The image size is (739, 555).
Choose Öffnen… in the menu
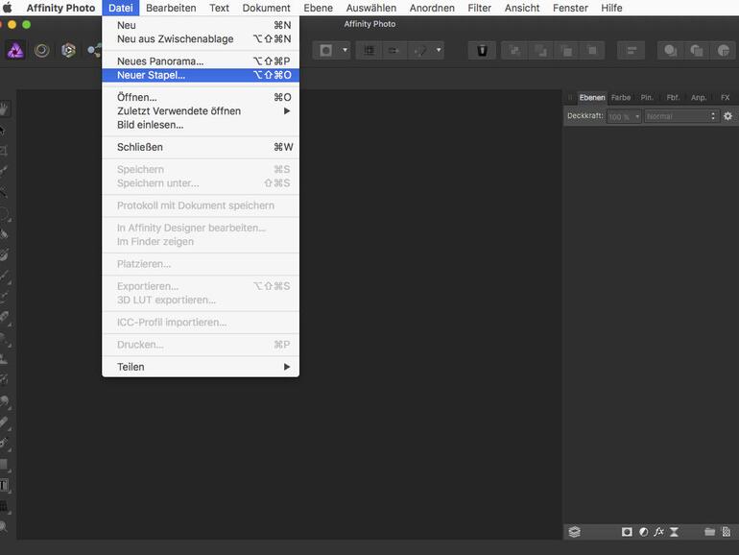point(201,97)
